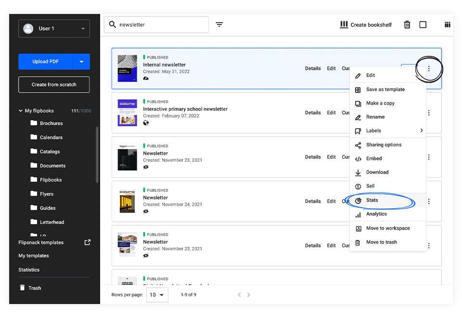
Task: Select Rename in the context menu
Action: coord(388,117)
